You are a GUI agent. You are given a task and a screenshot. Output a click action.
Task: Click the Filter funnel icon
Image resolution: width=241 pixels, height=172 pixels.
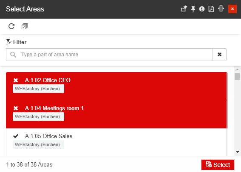[9, 42]
